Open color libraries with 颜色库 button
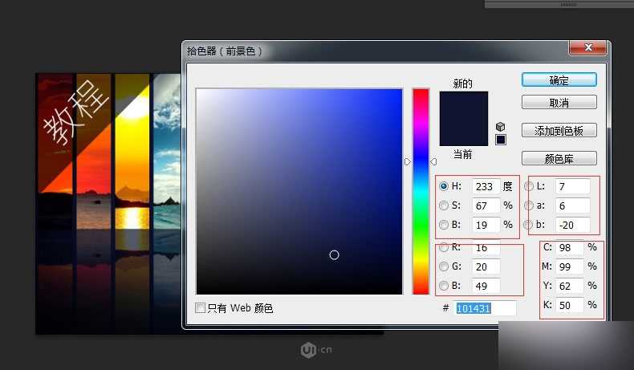Image resolution: width=634 pixels, height=370 pixels. pyautogui.click(x=559, y=158)
